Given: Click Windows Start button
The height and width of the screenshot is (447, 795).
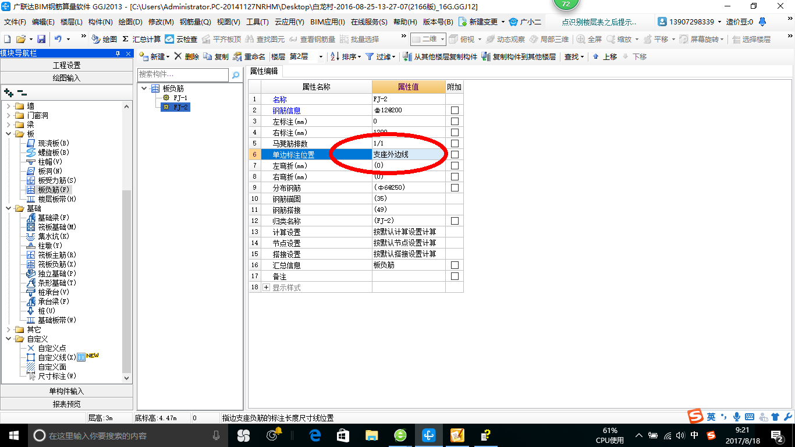Looking at the screenshot, I should 13,435.
